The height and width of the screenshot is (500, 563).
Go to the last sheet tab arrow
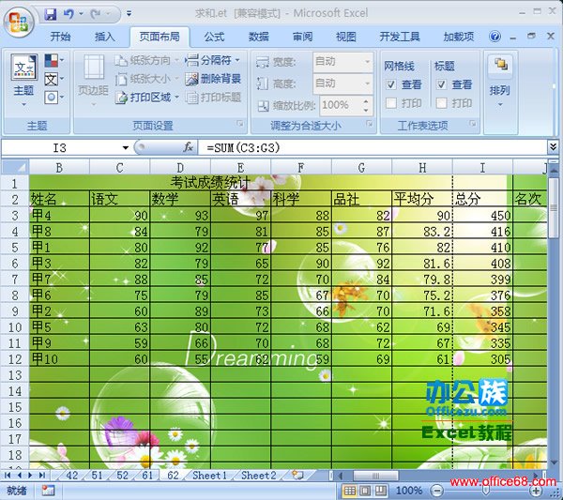pyautogui.click(x=42, y=476)
